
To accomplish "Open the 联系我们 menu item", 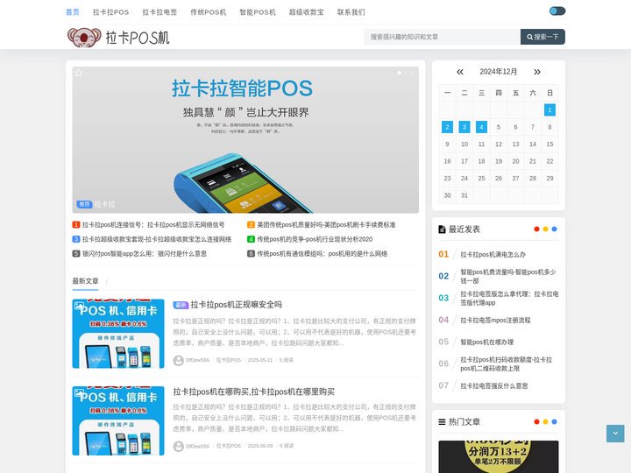I will click(x=351, y=12).
